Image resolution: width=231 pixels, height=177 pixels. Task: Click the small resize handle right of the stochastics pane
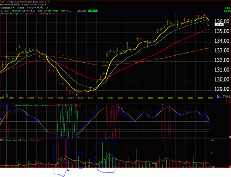point(230,137)
